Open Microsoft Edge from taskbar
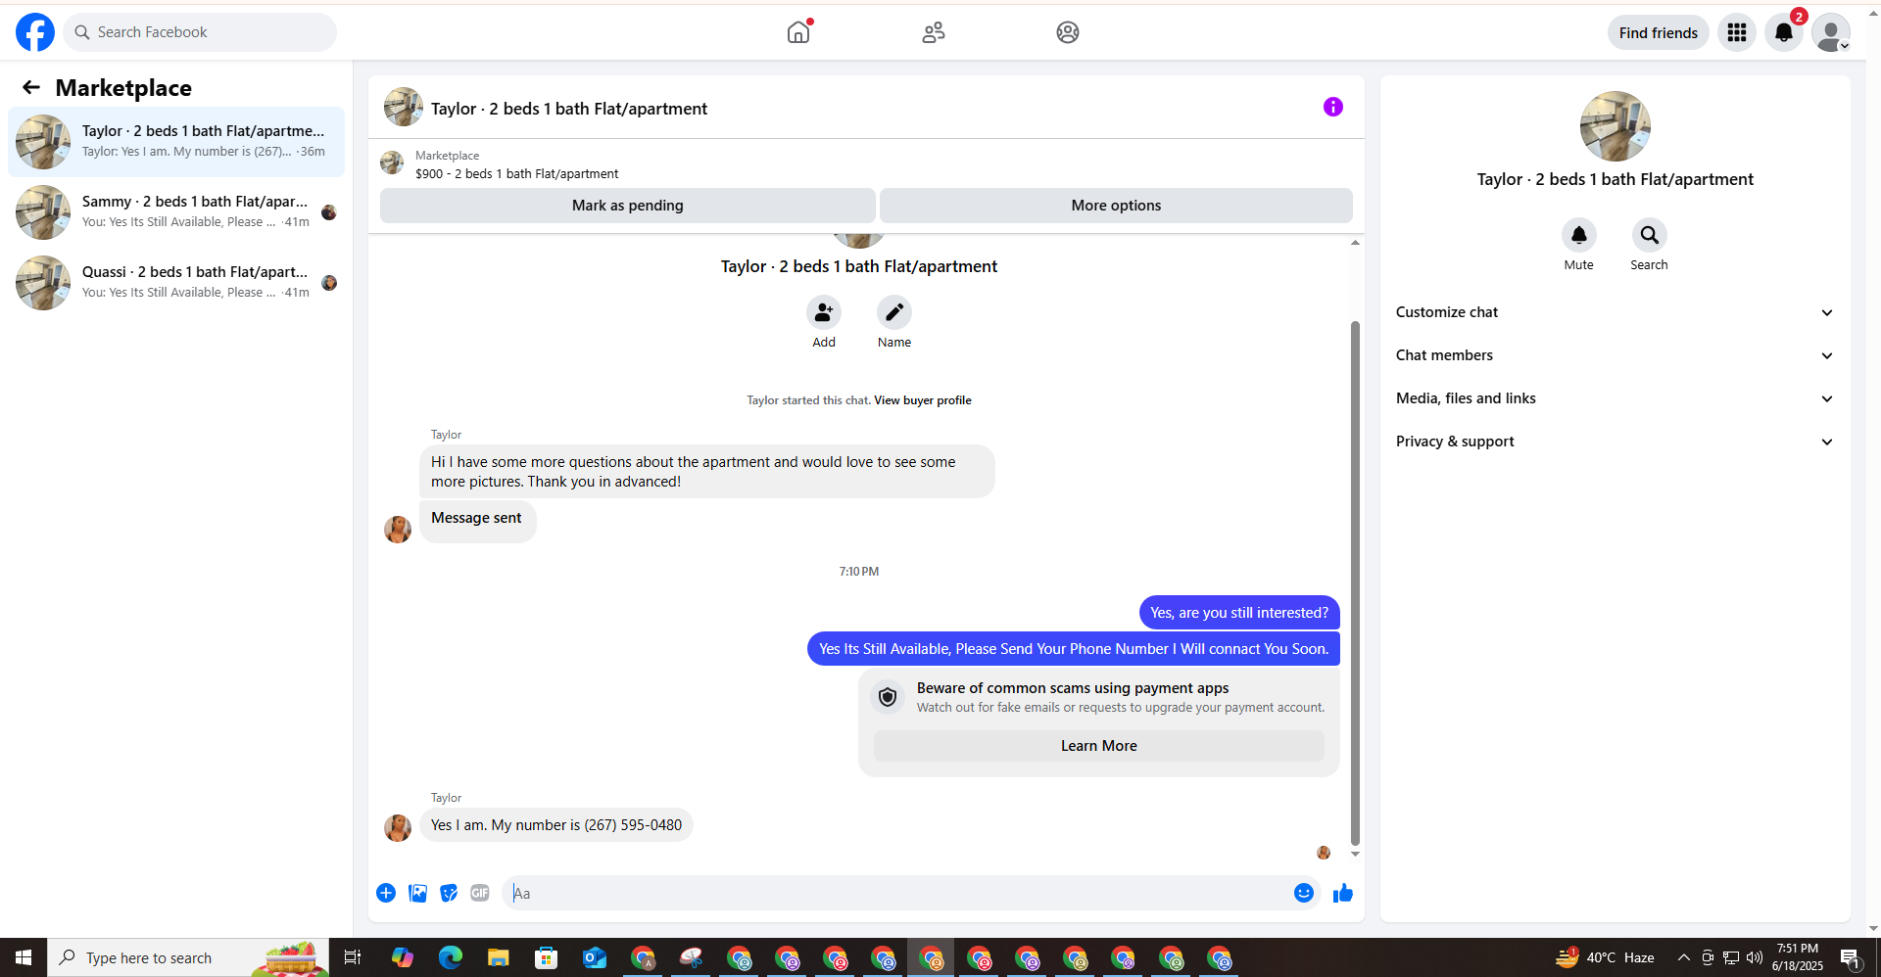The image size is (1881, 977). point(451,957)
